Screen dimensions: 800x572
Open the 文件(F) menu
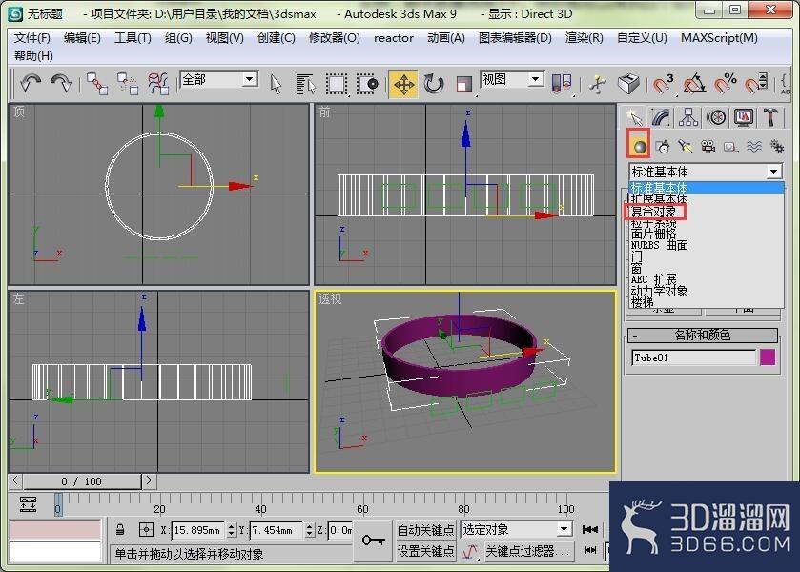(x=32, y=38)
